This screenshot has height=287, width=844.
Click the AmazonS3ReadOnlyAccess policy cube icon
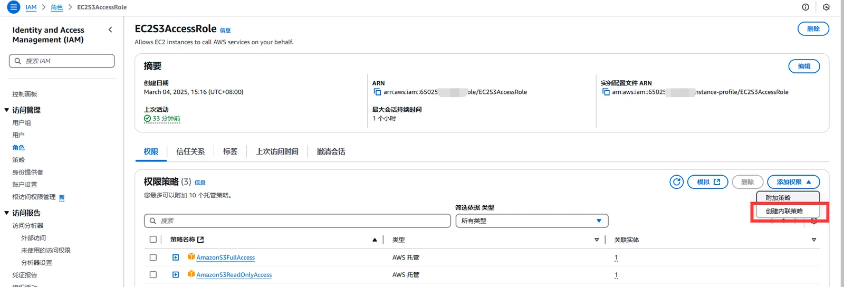click(x=191, y=274)
